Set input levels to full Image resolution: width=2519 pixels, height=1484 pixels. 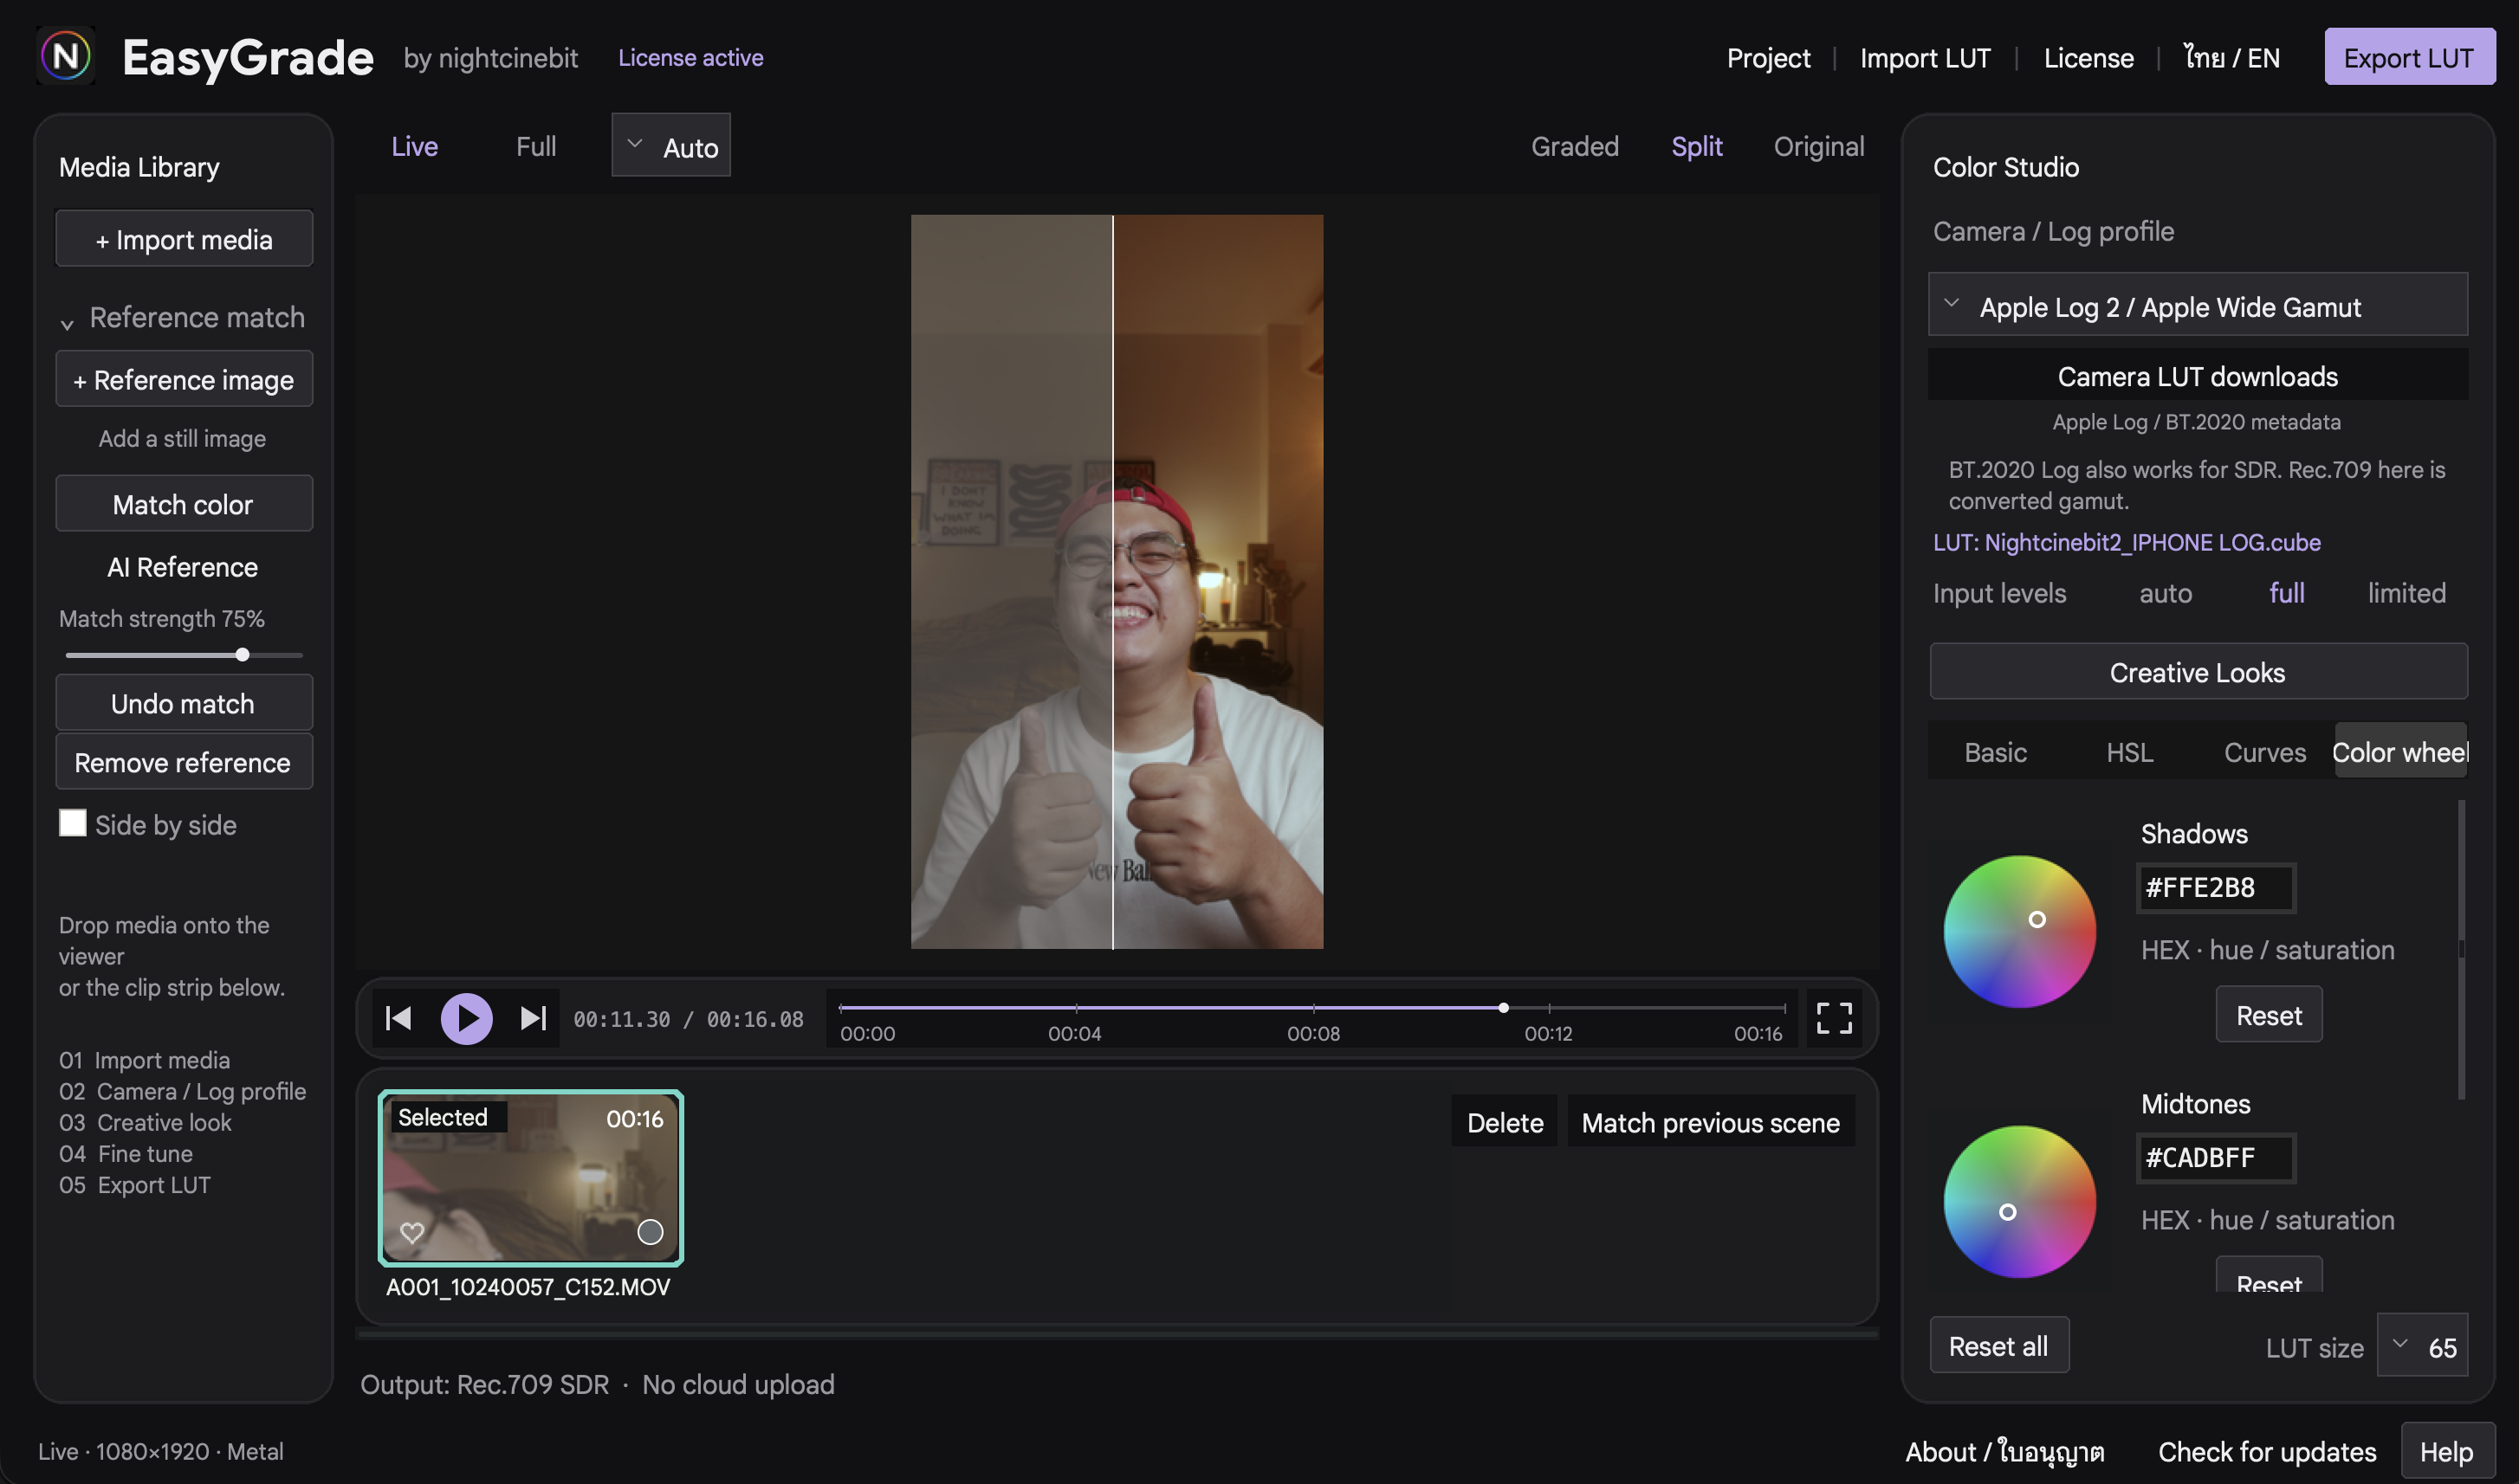(x=2286, y=593)
